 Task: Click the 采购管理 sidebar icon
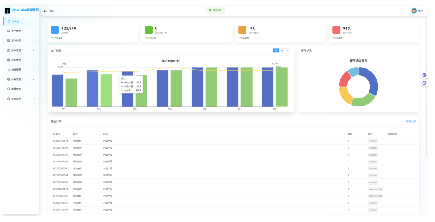point(8,60)
